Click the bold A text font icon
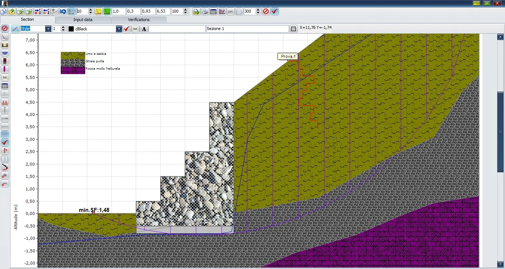The height and width of the screenshot is (269, 505). (x=144, y=29)
